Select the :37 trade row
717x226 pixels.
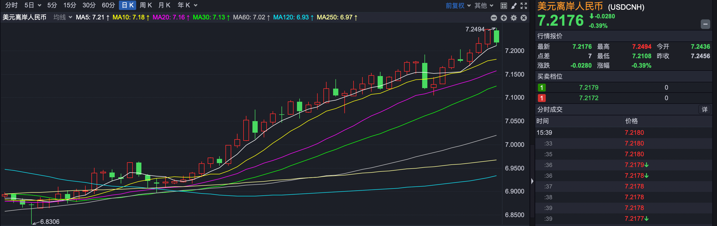point(624,186)
